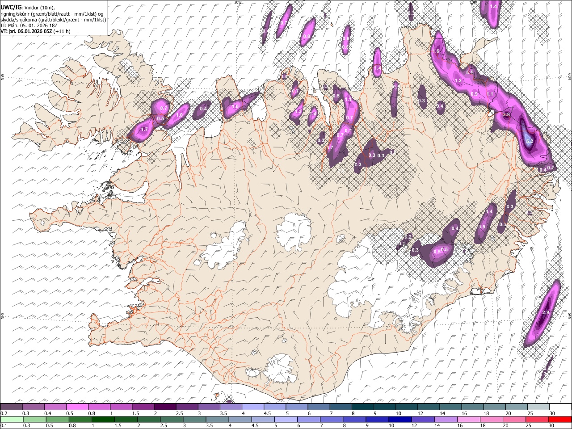The image size is (572, 429).
Task: Select the '0.1' label under the green legend row
Action: 4,426
